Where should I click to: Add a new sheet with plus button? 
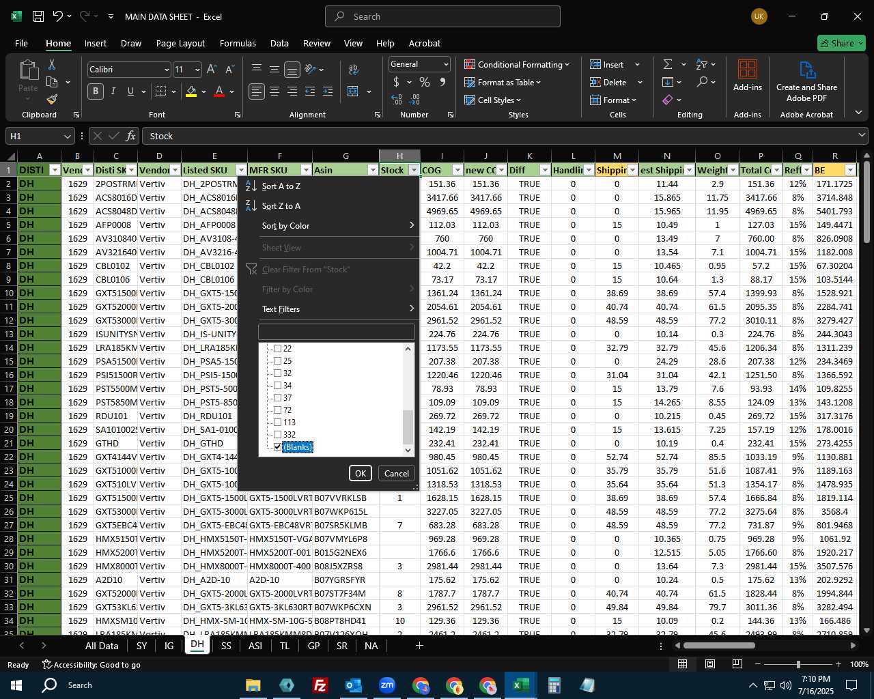(419, 645)
